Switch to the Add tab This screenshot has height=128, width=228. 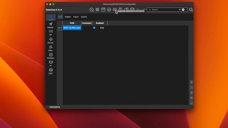60,17
